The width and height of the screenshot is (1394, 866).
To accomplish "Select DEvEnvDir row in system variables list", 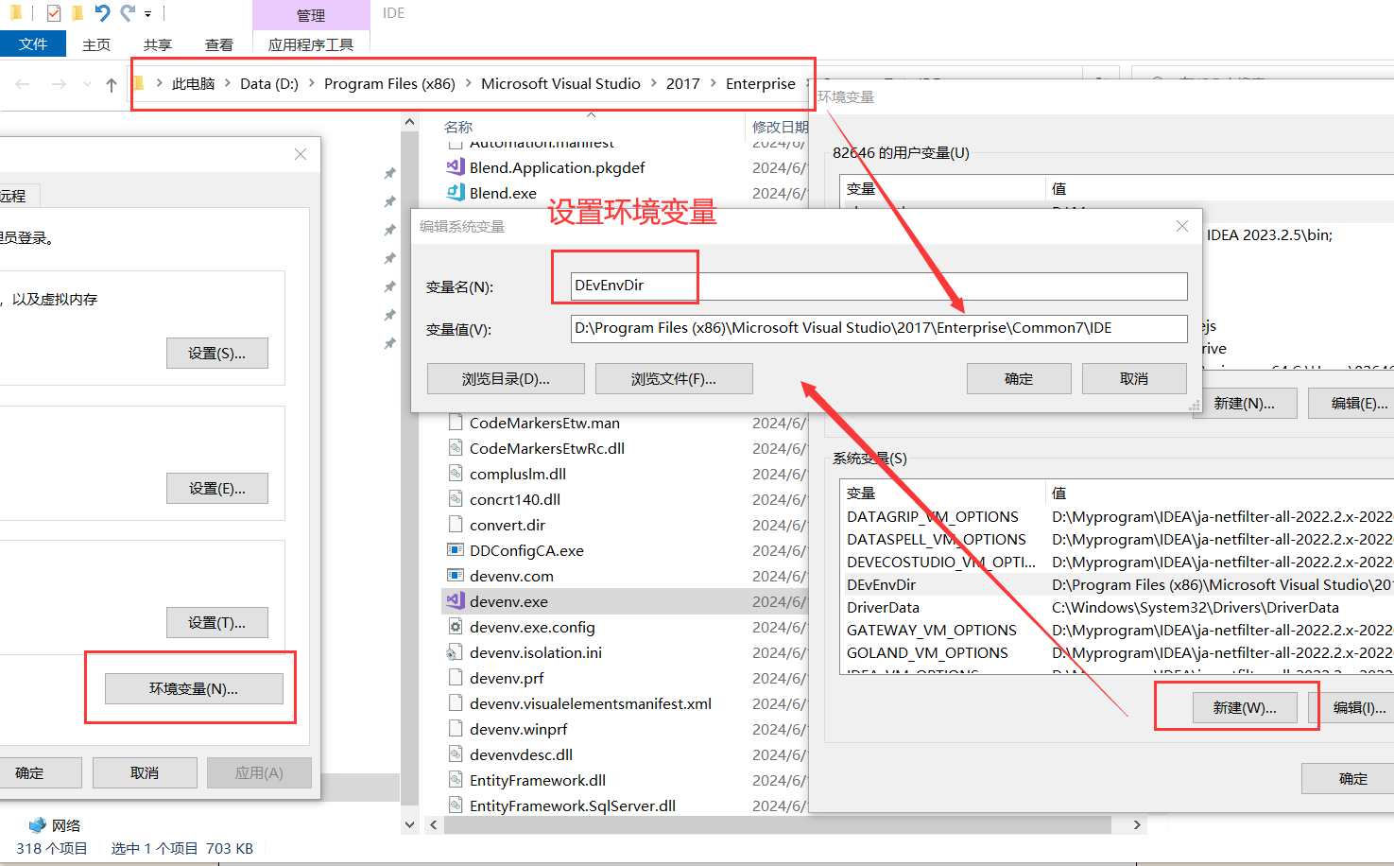I will click(x=1118, y=584).
